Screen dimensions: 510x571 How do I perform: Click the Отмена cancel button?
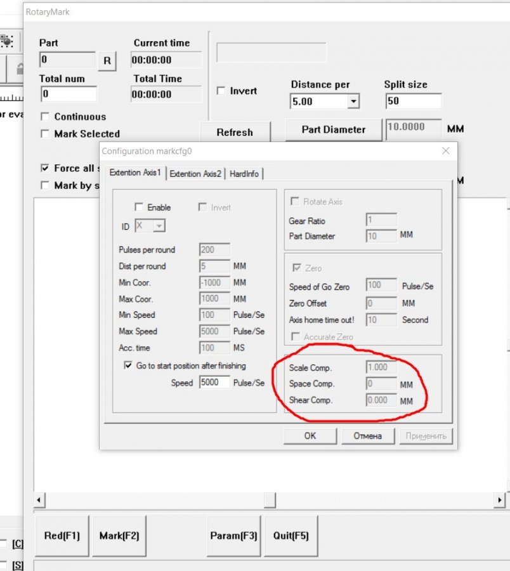(x=367, y=436)
